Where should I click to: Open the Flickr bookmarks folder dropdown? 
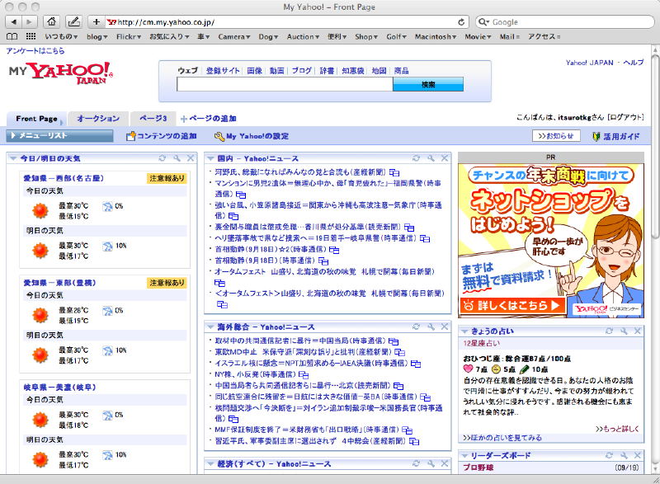coord(129,36)
